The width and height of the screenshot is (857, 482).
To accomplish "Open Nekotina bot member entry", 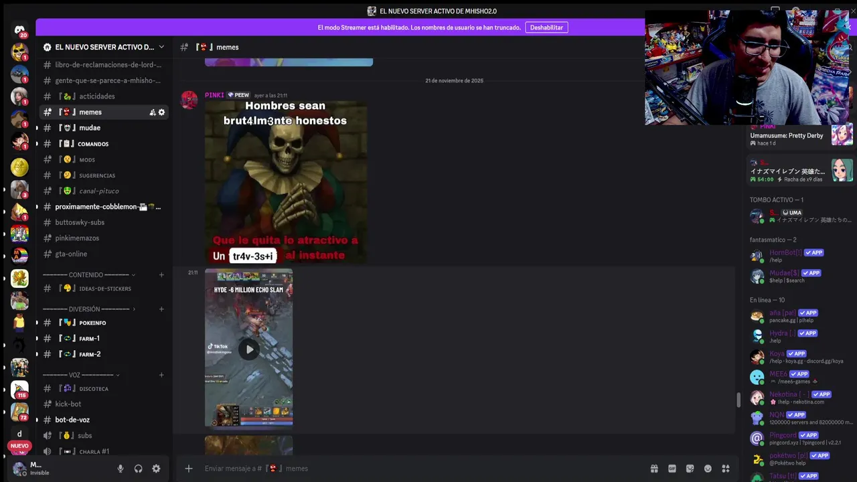I will point(801,398).
